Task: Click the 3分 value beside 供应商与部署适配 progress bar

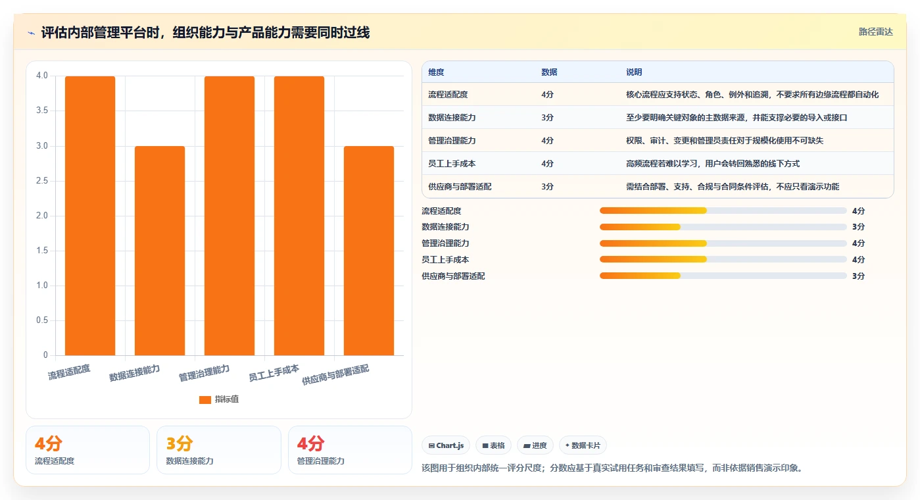Action: (x=858, y=276)
